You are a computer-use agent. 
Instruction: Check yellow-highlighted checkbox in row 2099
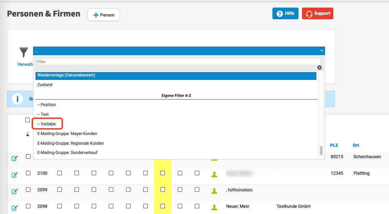pyautogui.click(x=163, y=190)
